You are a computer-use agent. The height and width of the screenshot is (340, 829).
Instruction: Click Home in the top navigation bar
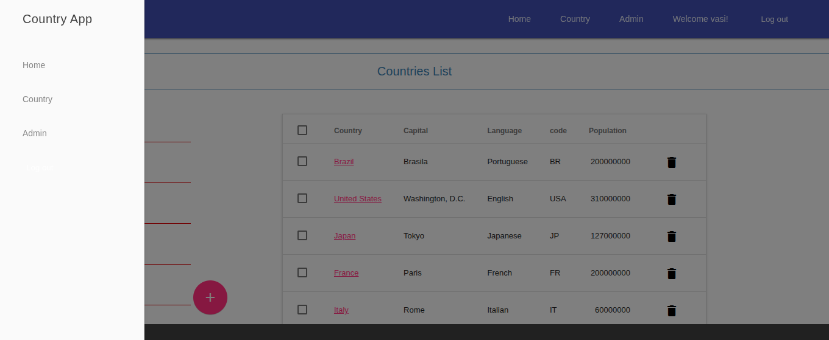tap(519, 19)
